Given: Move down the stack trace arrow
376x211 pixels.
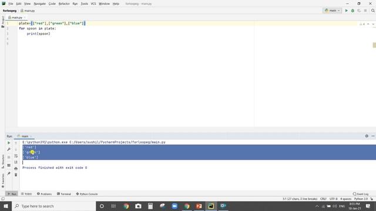Looking at the screenshot, I should click(x=16, y=149).
